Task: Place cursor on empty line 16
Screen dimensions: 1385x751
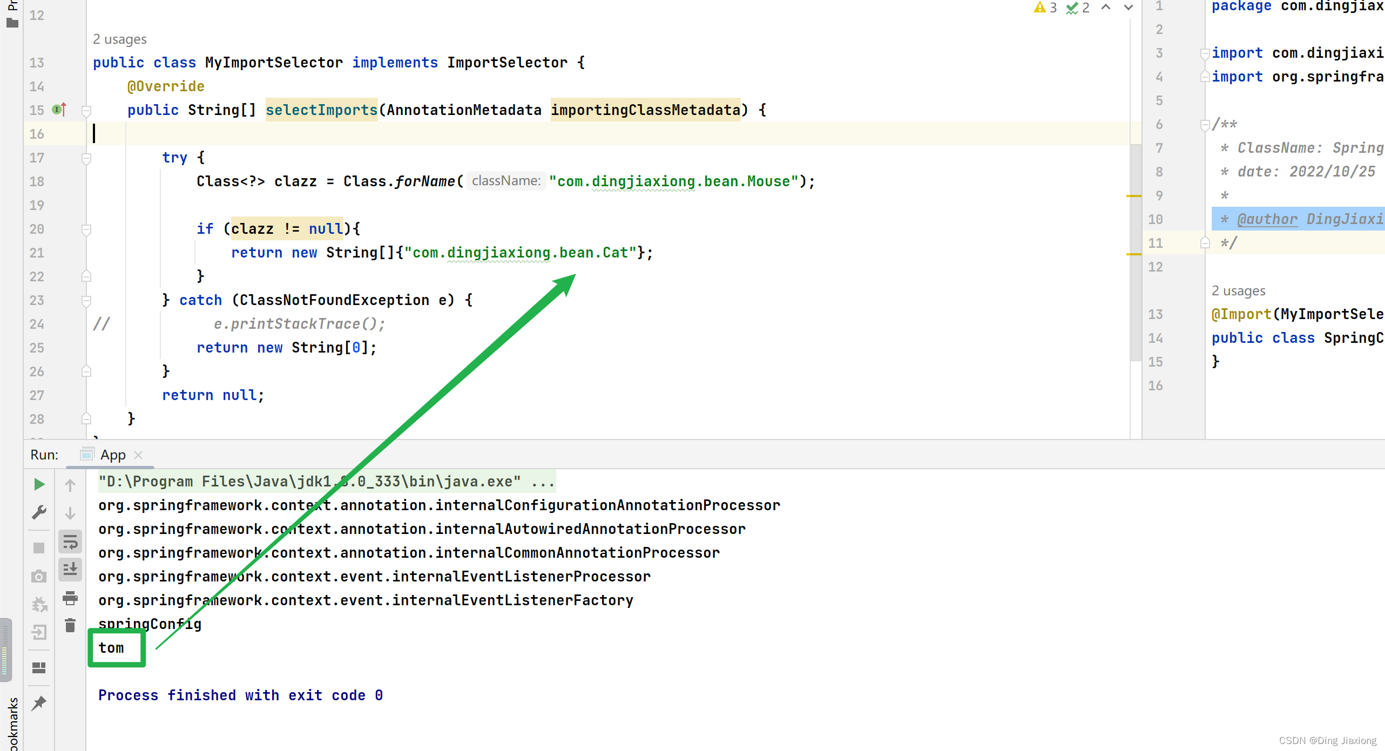Action: click(x=610, y=133)
